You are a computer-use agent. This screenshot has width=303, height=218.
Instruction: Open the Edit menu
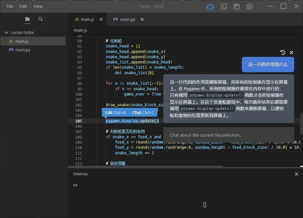click(x=23, y=6)
